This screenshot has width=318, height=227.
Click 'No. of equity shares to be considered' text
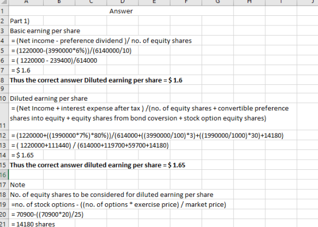(111, 195)
